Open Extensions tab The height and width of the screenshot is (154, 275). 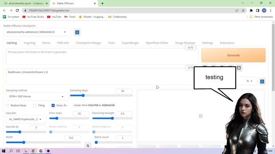coord(227,43)
